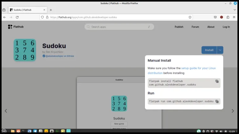Screen dimensions: 239x134
Task: Click the URL address bar
Action: (x=116, y=17)
